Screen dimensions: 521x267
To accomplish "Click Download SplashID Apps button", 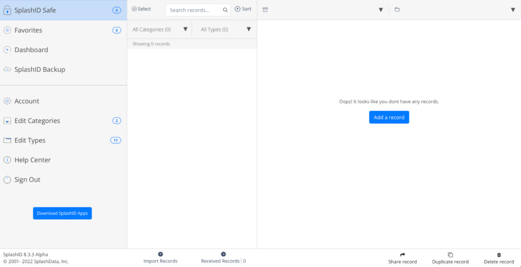I will pos(63,213).
